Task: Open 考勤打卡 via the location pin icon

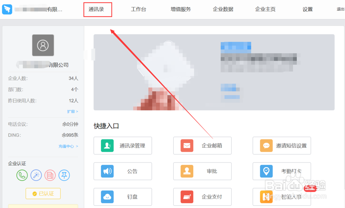Action: click(x=266, y=171)
